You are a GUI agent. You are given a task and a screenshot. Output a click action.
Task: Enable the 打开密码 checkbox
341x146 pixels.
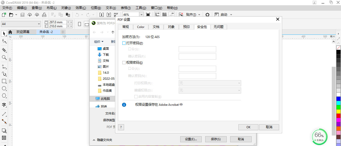124,43
